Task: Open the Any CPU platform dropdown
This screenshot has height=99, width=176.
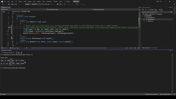Action: tap(37, 4)
